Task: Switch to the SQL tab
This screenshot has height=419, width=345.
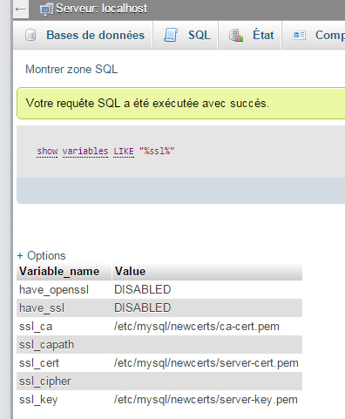Action: (x=186, y=35)
